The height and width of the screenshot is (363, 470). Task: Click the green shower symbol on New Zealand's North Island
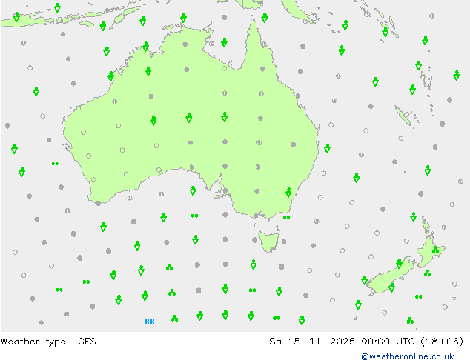[x=436, y=250]
